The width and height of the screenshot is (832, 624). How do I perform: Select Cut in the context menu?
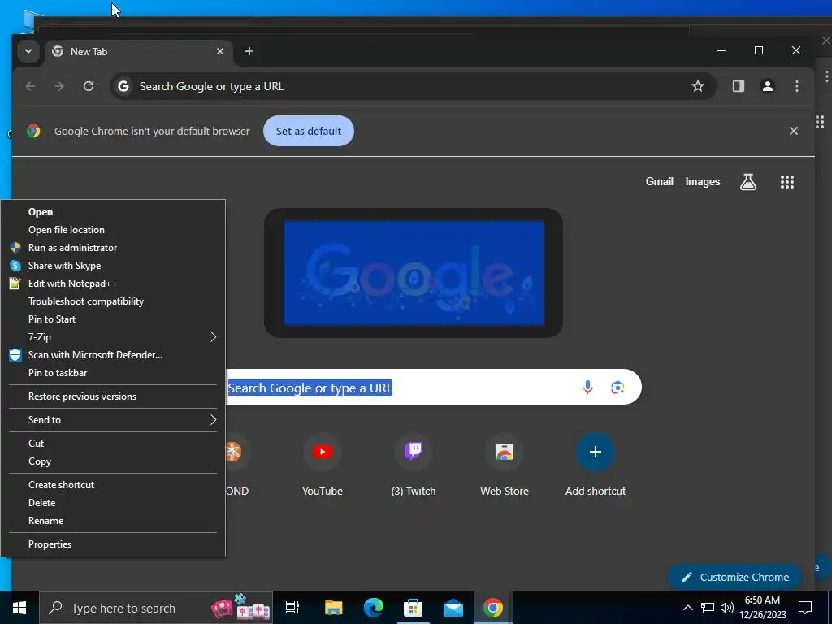coord(113,443)
